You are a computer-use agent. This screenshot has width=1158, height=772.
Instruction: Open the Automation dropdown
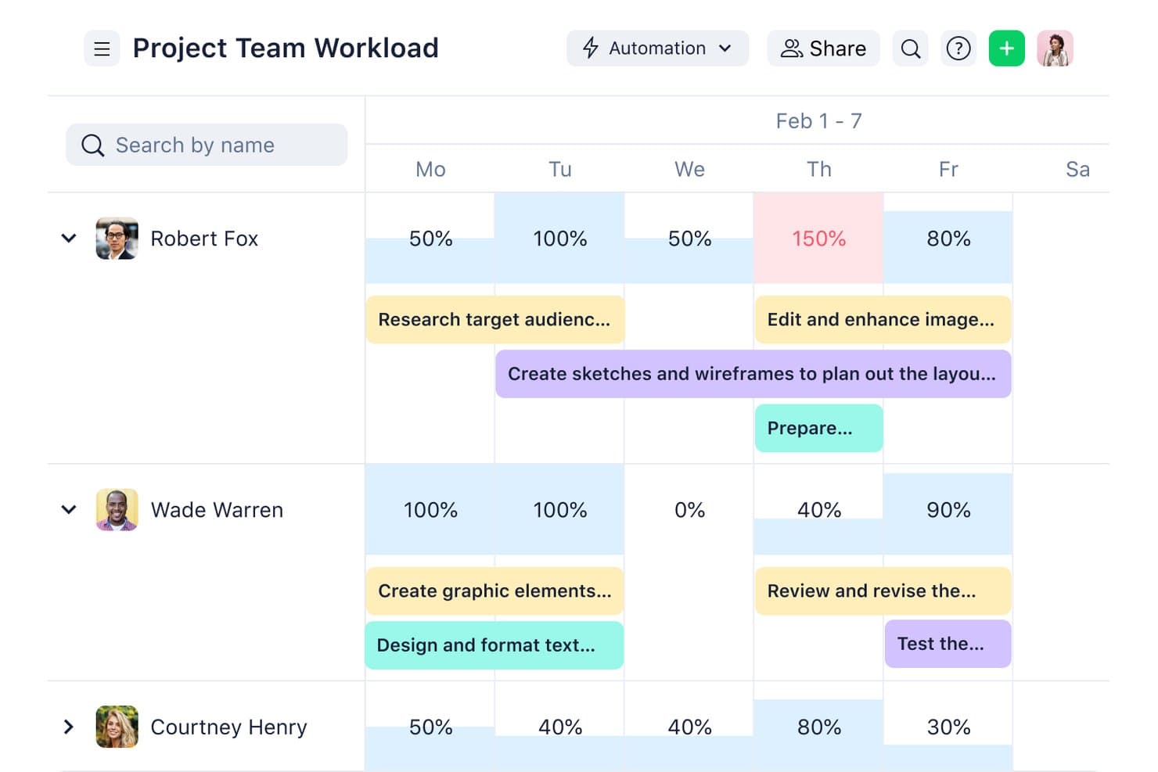pyautogui.click(x=657, y=48)
